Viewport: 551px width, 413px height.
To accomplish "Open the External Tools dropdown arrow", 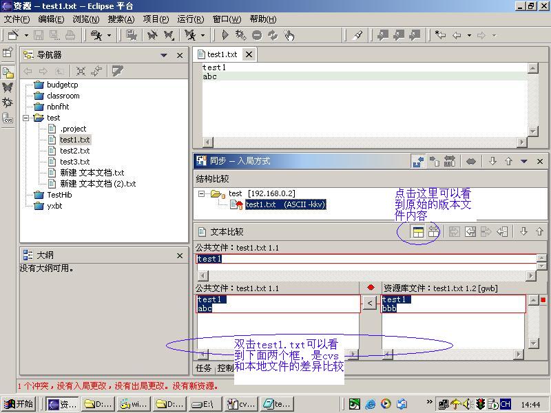I will click(x=109, y=35).
